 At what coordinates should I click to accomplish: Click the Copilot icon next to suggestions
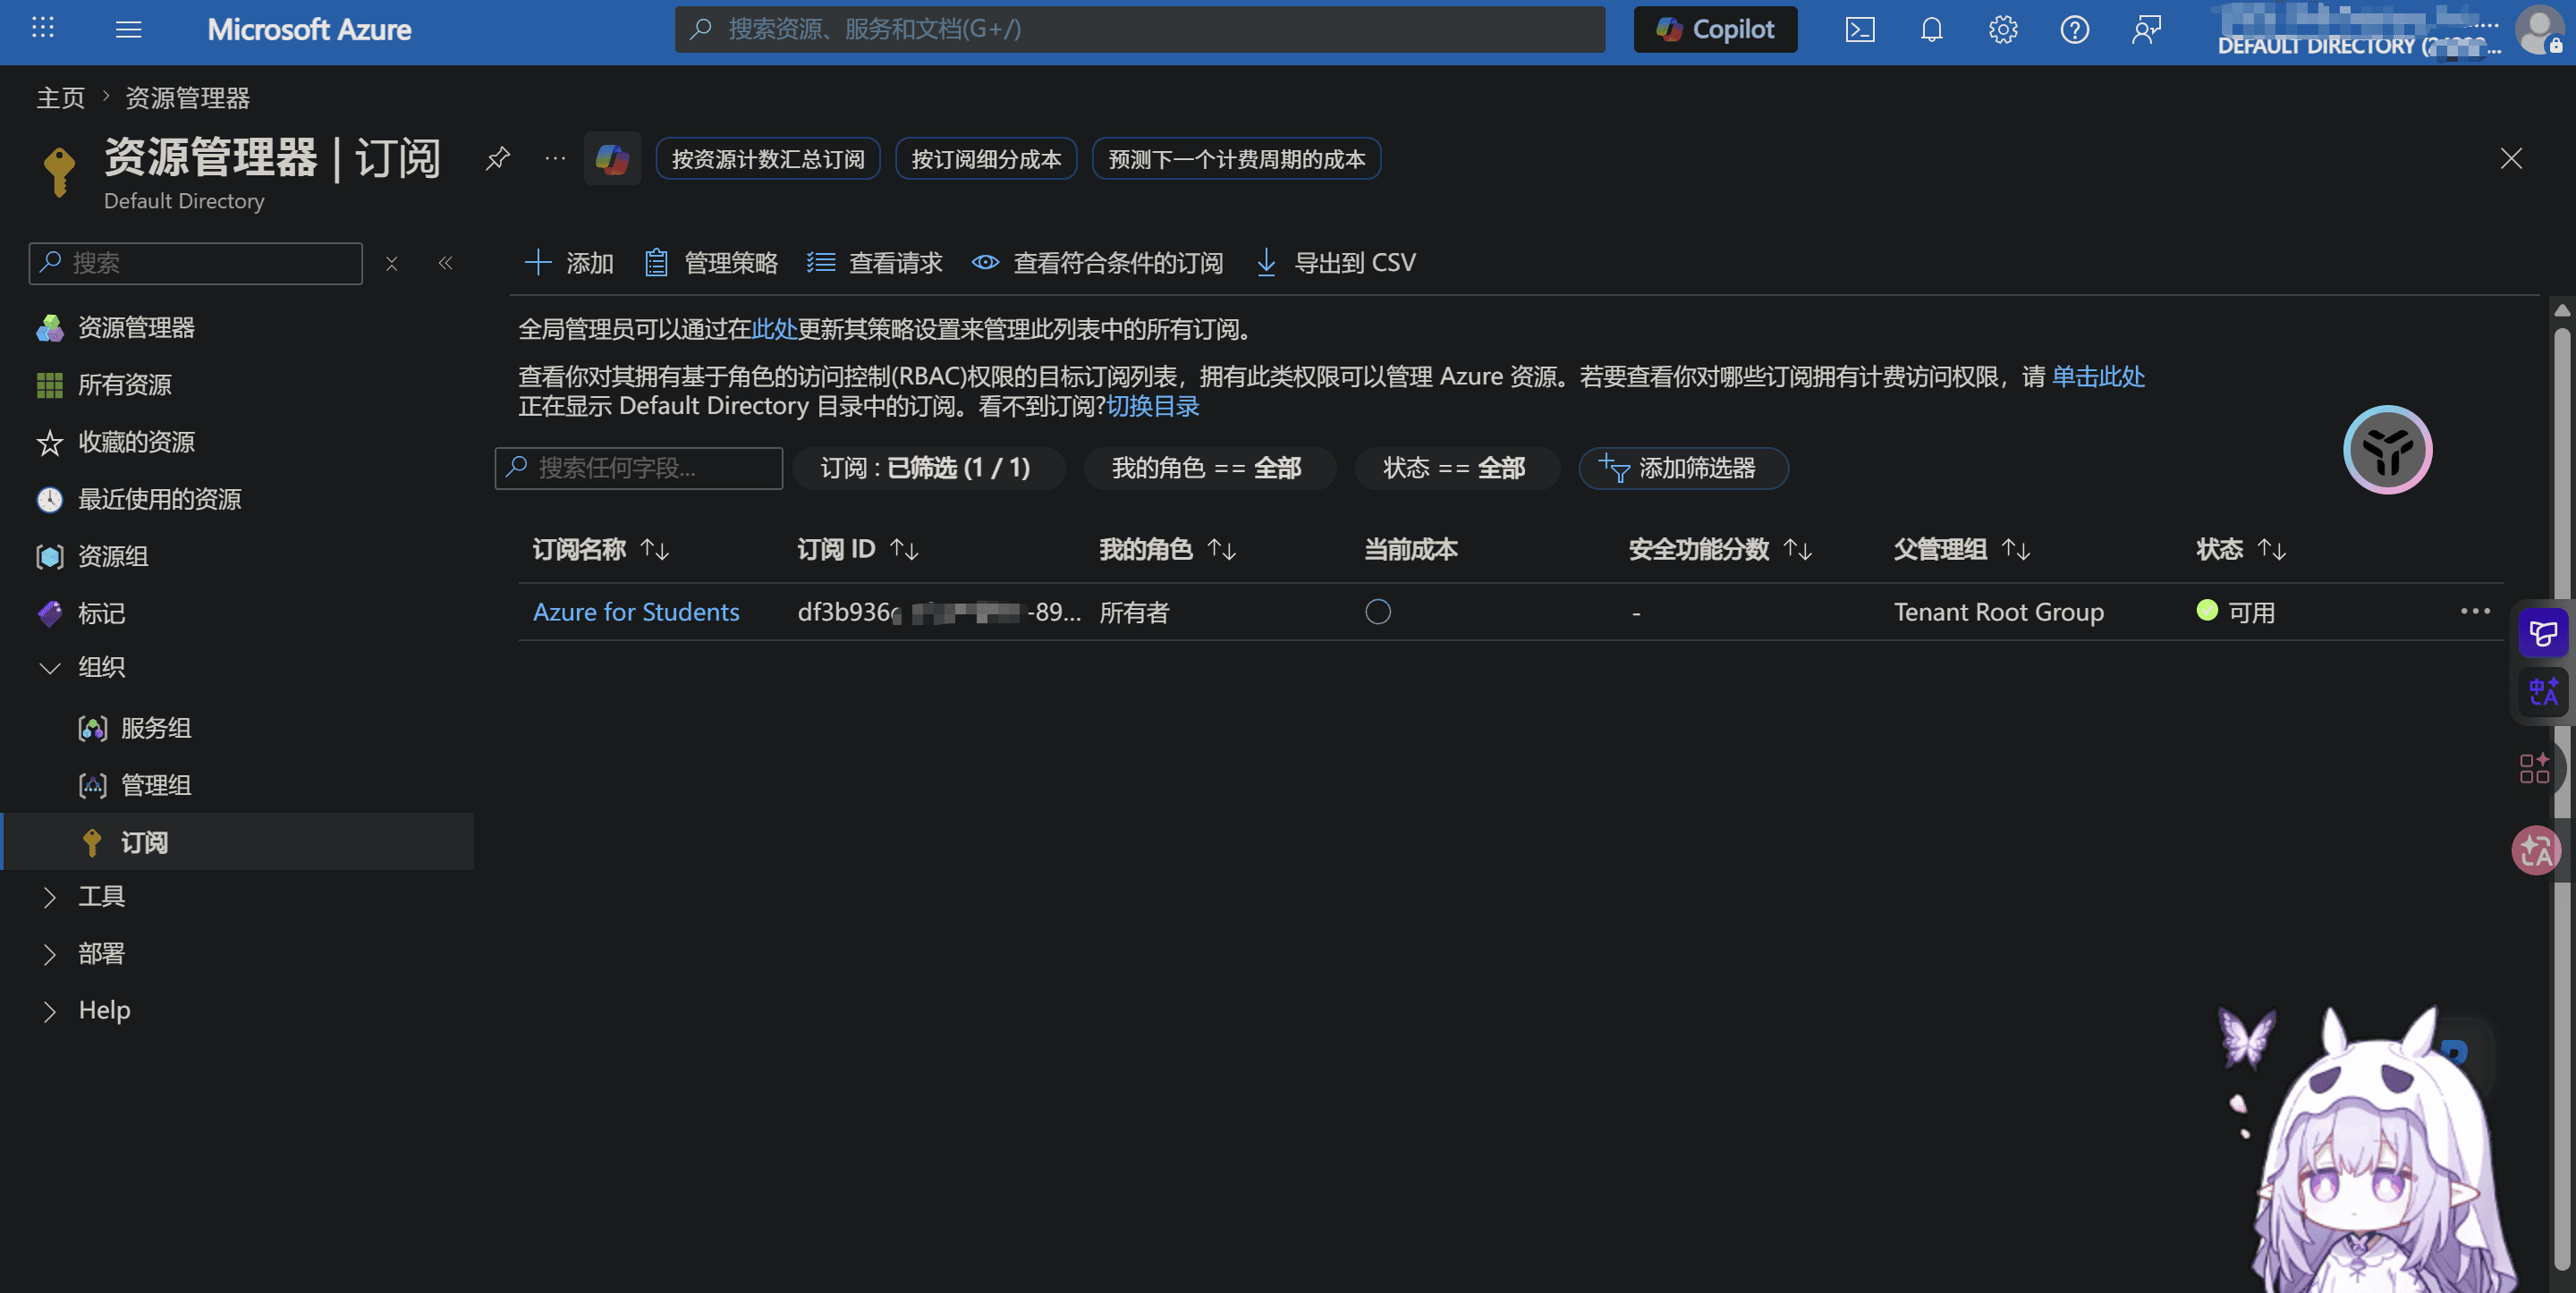click(612, 158)
